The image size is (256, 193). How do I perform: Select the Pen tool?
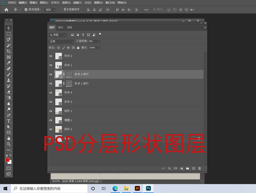(9, 115)
